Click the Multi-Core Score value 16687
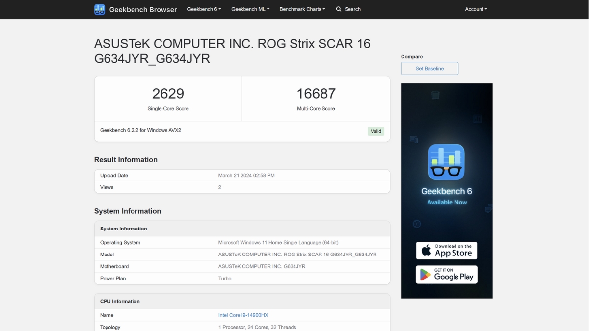This screenshot has height=331, width=589. click(x=317, y=94)
